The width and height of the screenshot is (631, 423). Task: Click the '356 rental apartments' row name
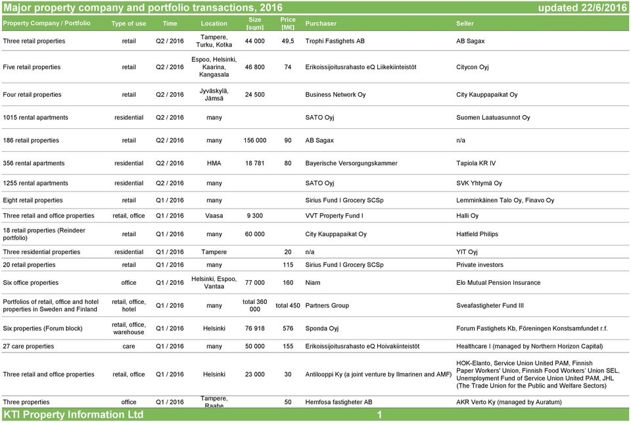[x=34, y=163]
